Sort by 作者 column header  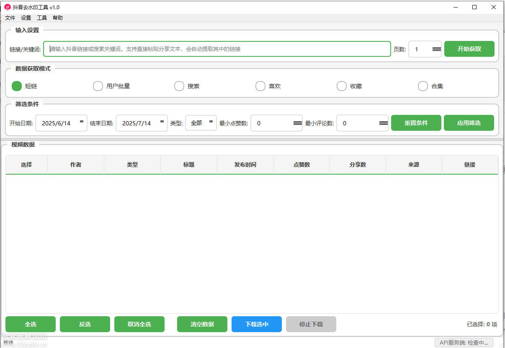(x=76, y=165)
